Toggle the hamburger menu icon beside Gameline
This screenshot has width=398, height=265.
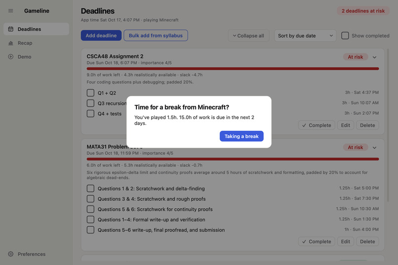pos(11,11)
